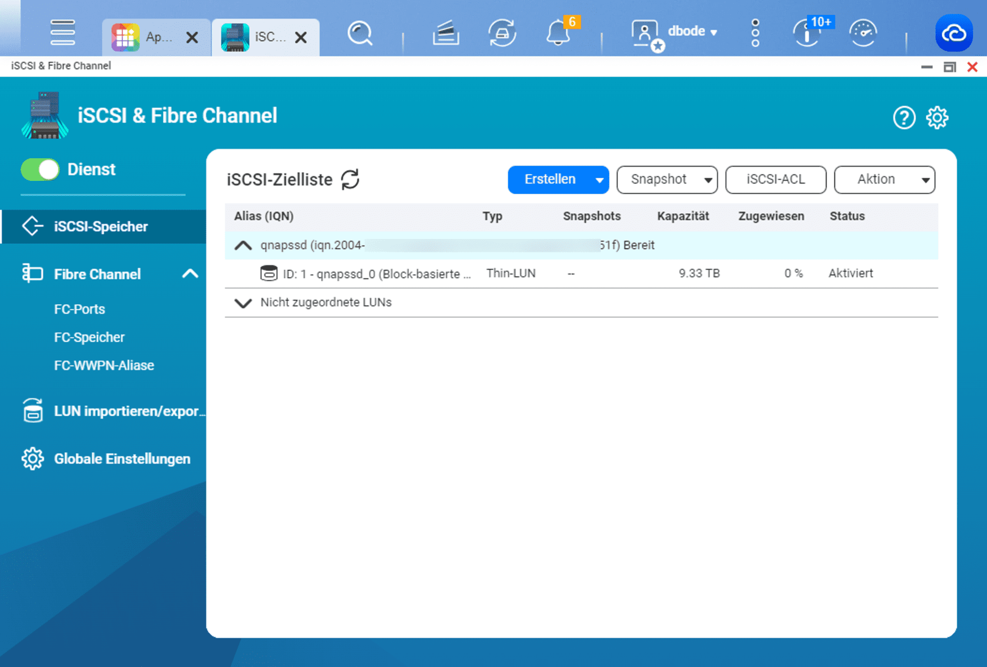
Task: Select Fibre Channel in the sidebar
Action: [x=98, y=274]
